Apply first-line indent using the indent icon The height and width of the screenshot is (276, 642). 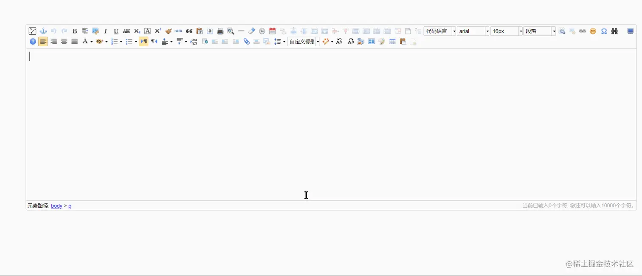point(85,31)
